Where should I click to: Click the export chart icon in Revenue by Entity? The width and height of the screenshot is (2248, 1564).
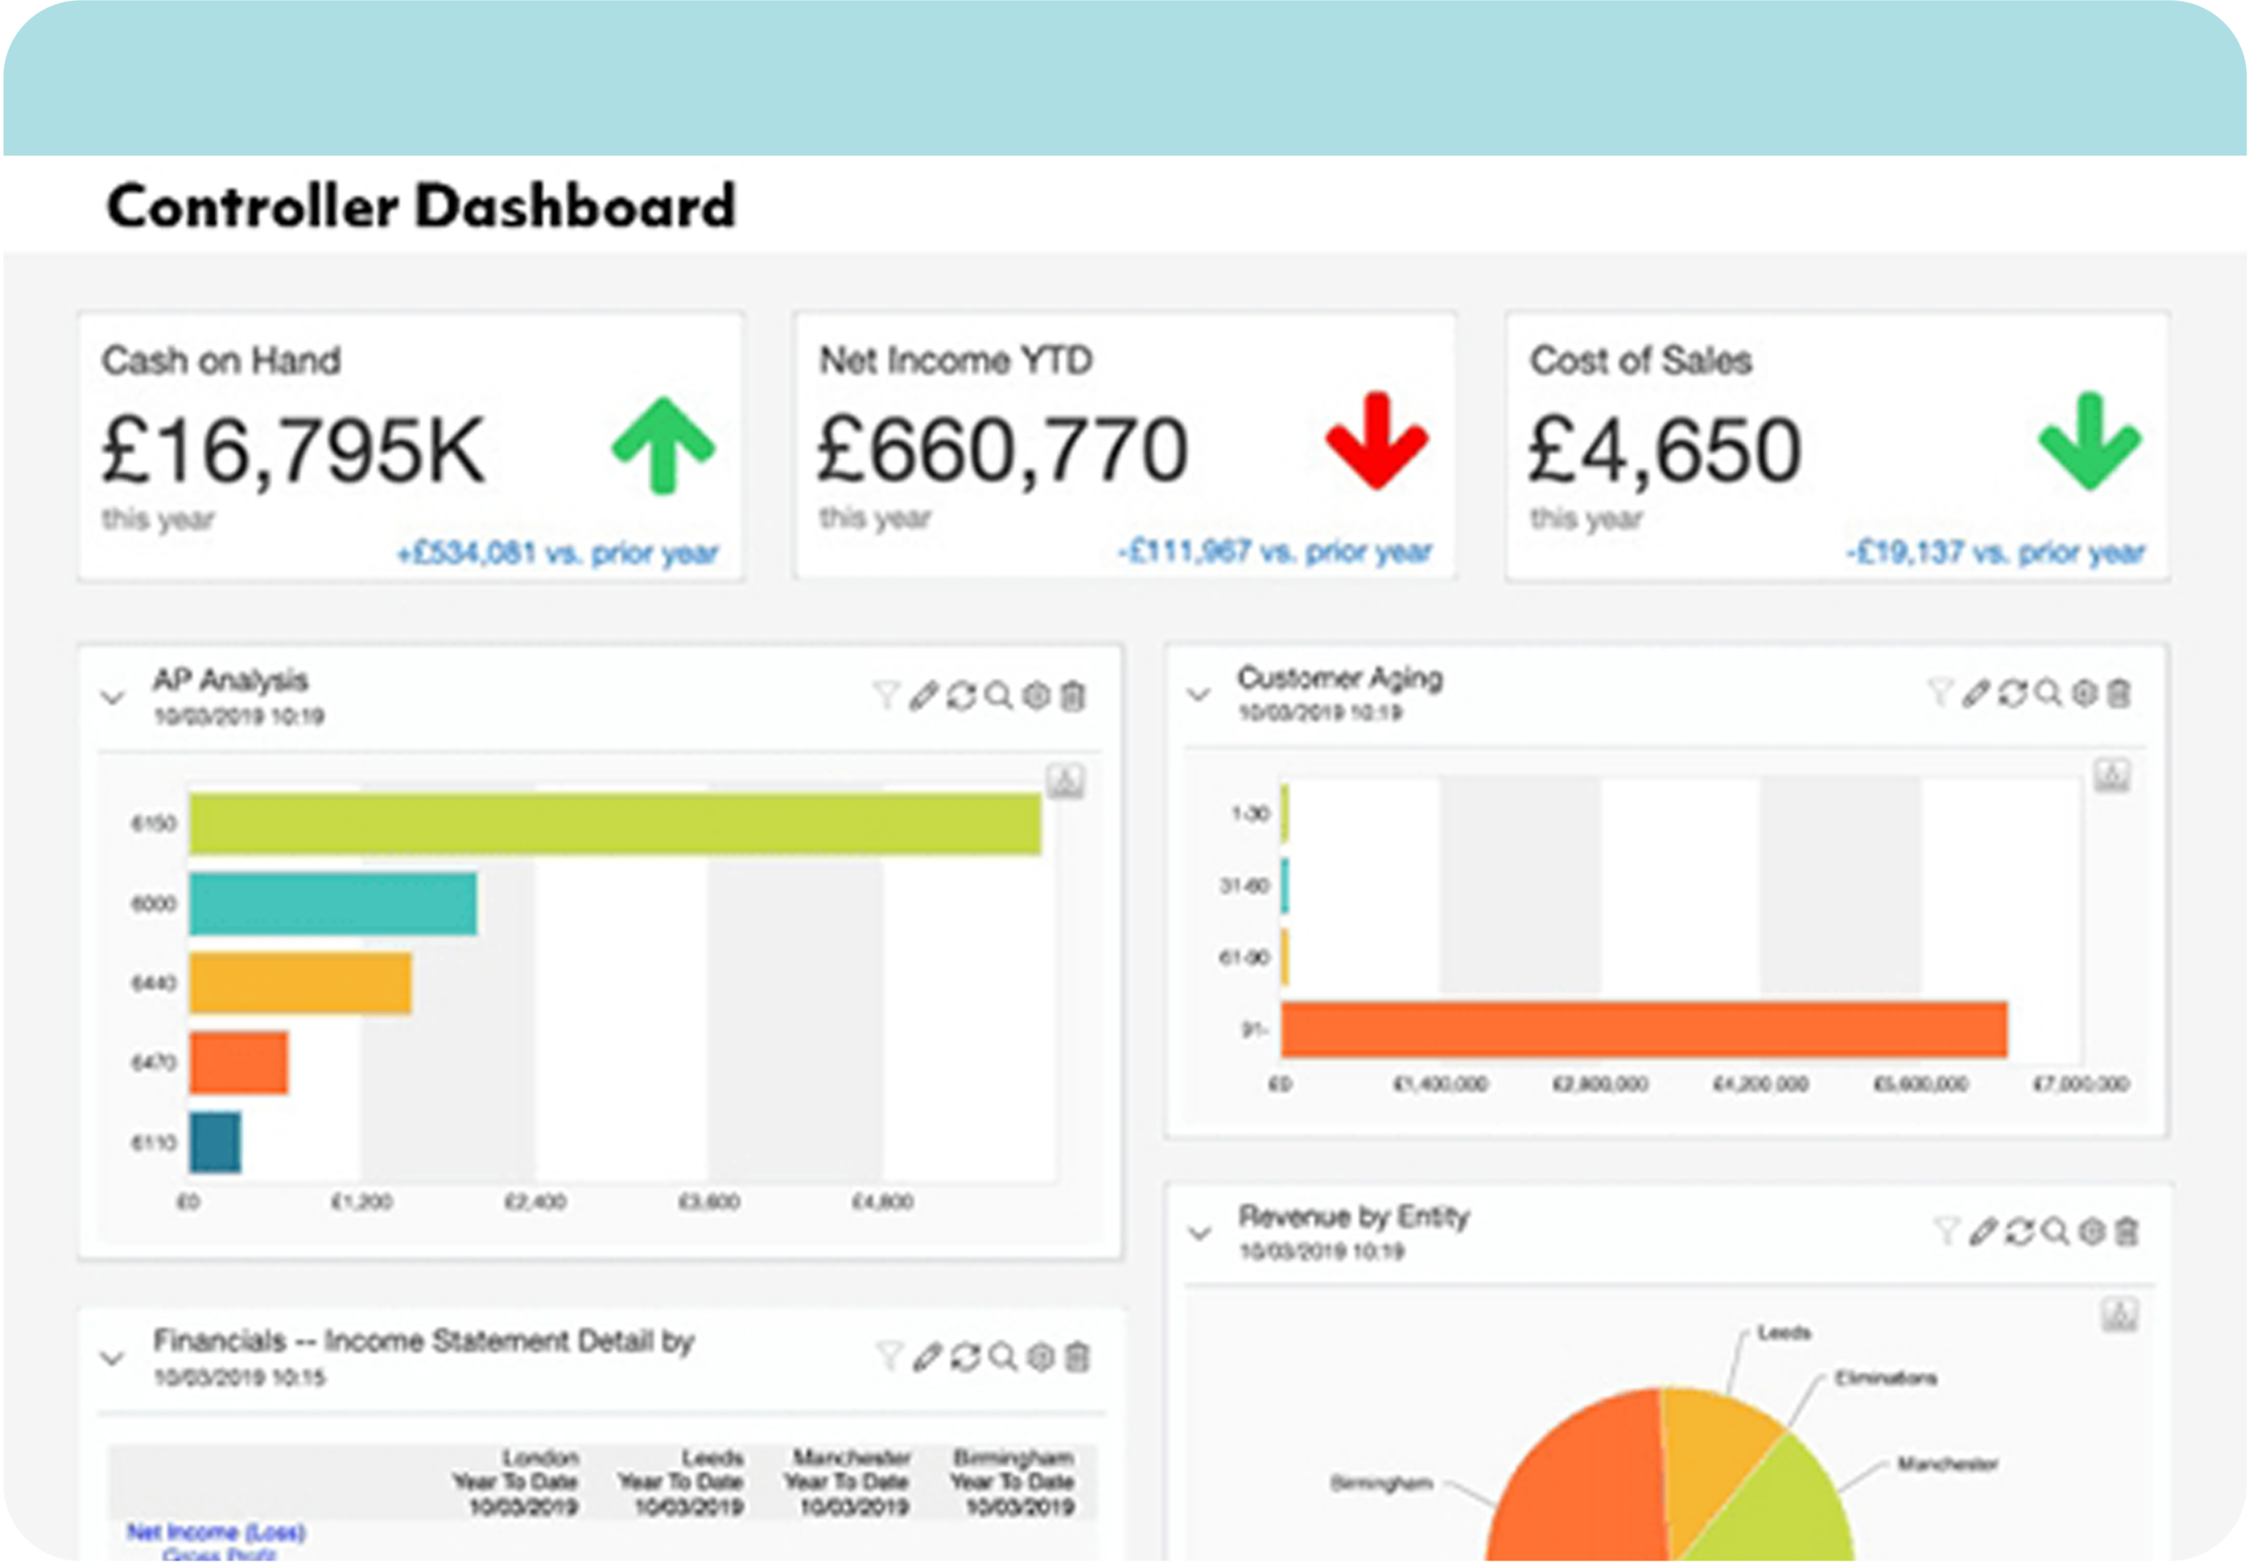pos(2120,1315)
